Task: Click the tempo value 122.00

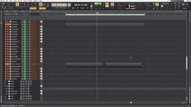Action: tap(82, 8)
